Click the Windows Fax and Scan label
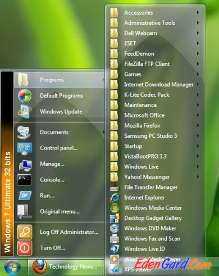This screenshot has height=276, width=219. [x=152, y=238]
